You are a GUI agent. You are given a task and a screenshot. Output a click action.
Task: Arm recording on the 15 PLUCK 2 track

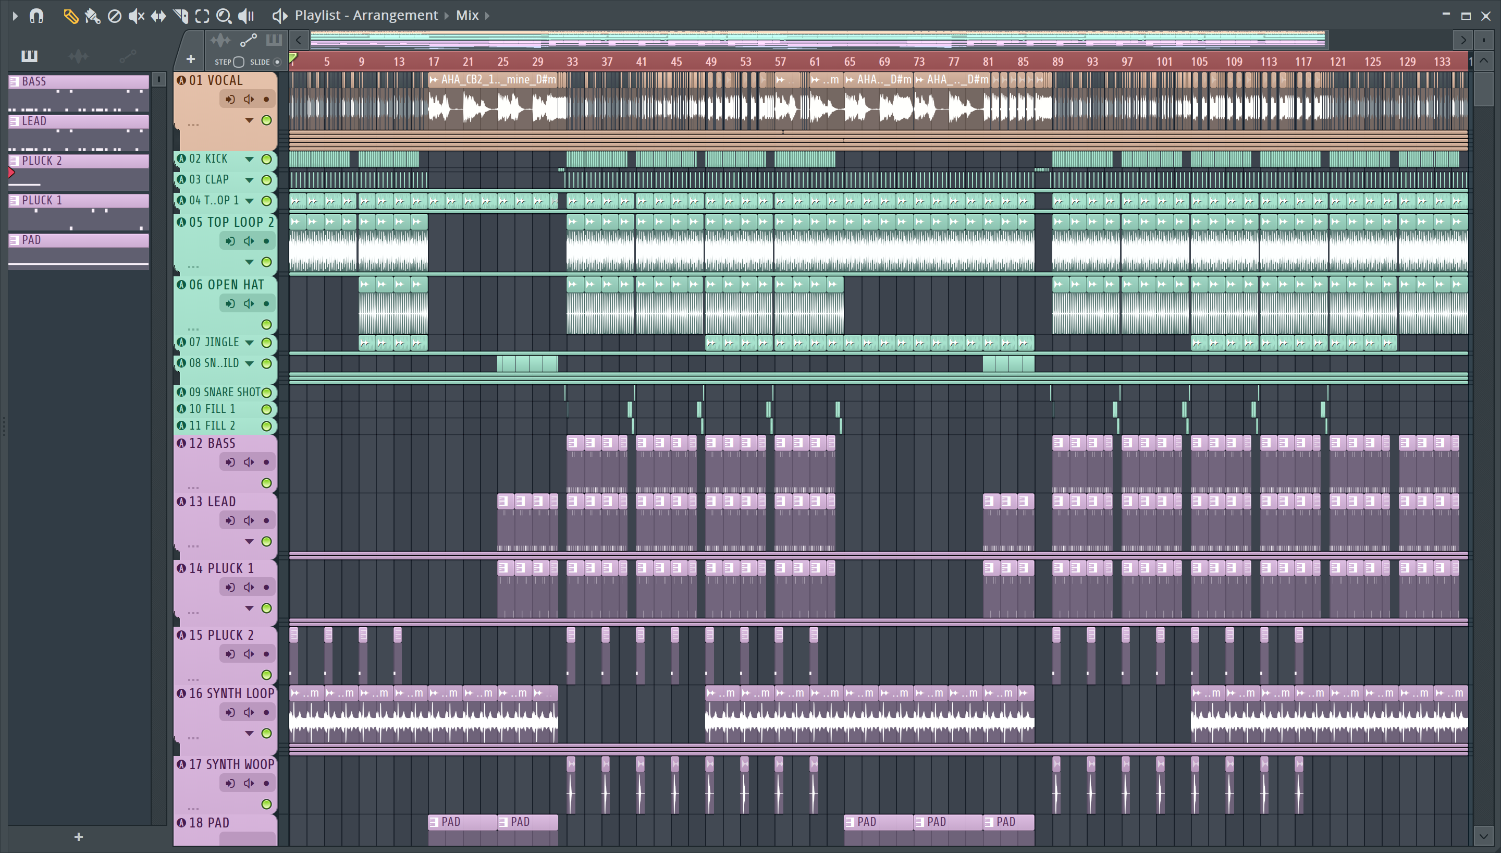click(x=266, y=654)
